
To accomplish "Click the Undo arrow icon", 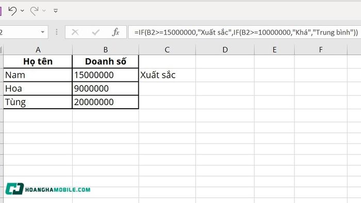I will tap(12, 11).
